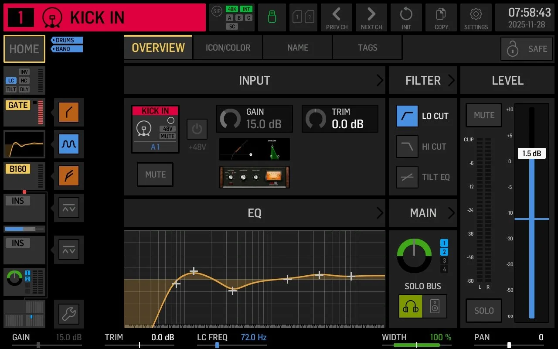Toggle the LO CUT filter
Viewport: 558px width, 349px height.
point(407,116)
